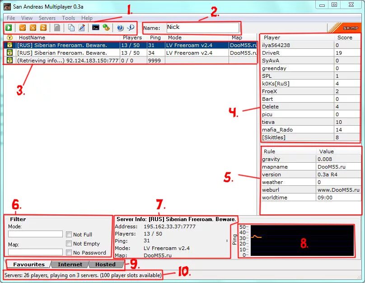The image size is (365, 283).
Task: Open the Servers menu
Action: coord(47,18)
